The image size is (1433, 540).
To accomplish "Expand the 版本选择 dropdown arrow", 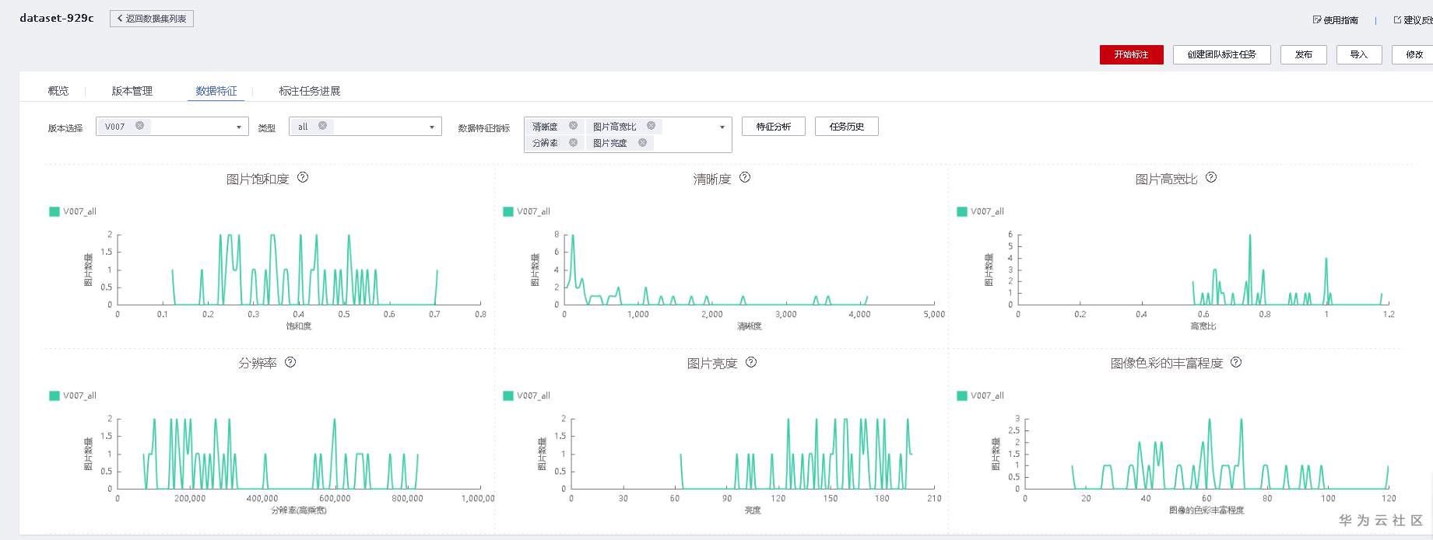I will click(x=239, y=127).
